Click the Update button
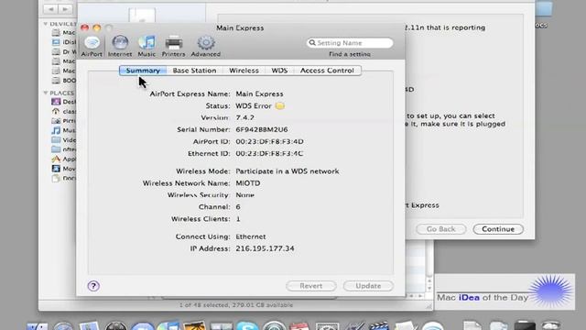The width and height of the screenshot is (586, 330). [x=368, y=286]
